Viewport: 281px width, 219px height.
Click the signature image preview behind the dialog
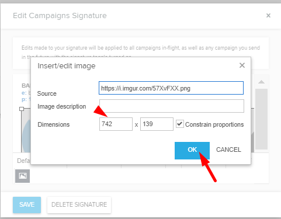[26, 131]
